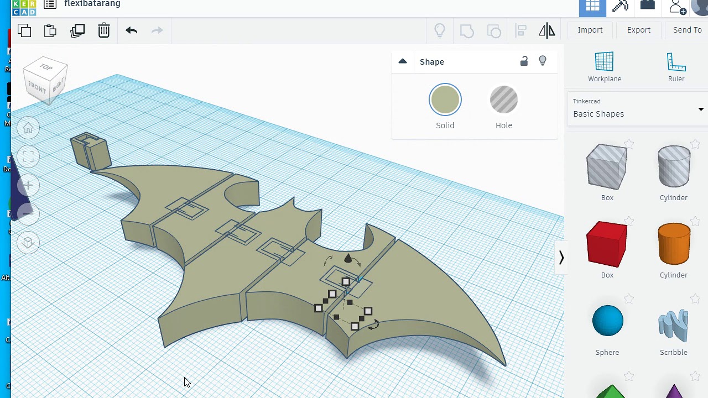Viewport: 708px width, 398px height.
Task: Toggle show all with lightbulb icon
Action: (x=440, y=30)
